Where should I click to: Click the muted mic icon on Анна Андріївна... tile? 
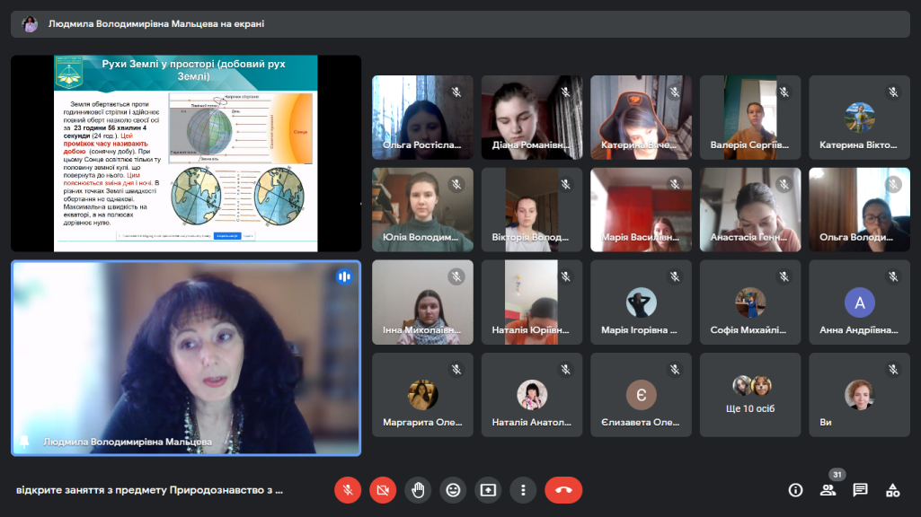[893, 276]
